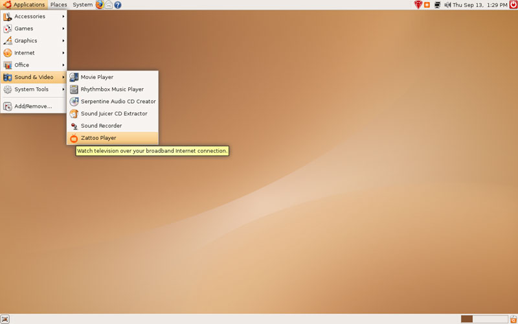Image resolution: width=518 pixels, height=324 pixels.
Task: Expand Internet submenu arrow
Action: tap(63, 53)
